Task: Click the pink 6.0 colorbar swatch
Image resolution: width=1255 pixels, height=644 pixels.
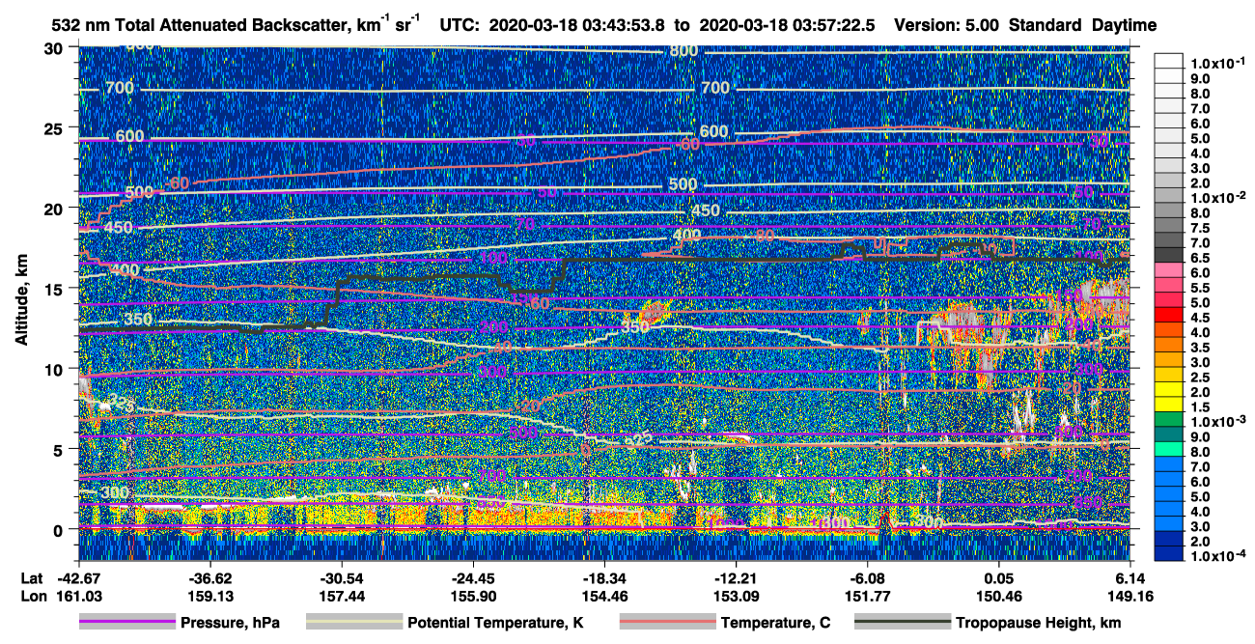Action: click(x=1170, y=271)
